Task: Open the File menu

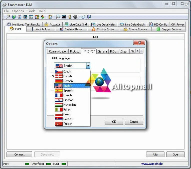Action: pyautogui.click(x=6, y=11)
